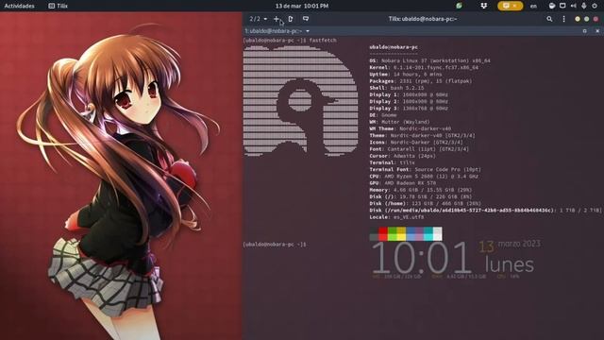Image resolution: width=604 pixels, height=340 pixels.
Task: Click the Kernel version line
Action: [x=424, y=67]
